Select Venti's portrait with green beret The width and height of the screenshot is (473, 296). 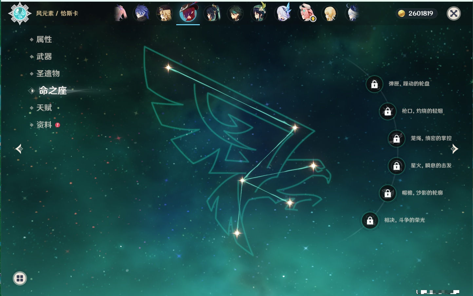(259, 13)
